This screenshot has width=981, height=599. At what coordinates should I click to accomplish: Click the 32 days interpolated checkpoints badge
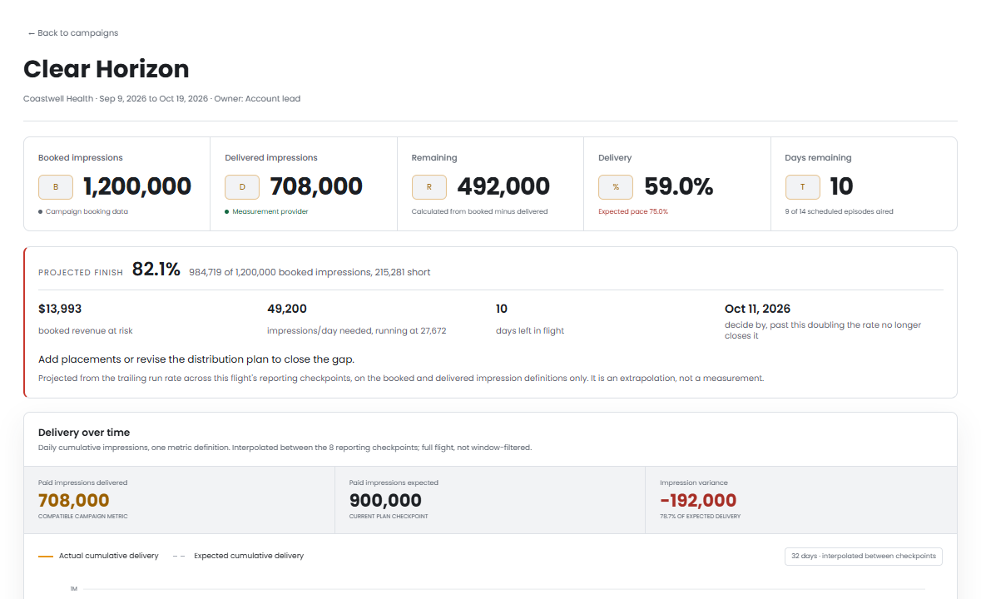pos(864,557)
